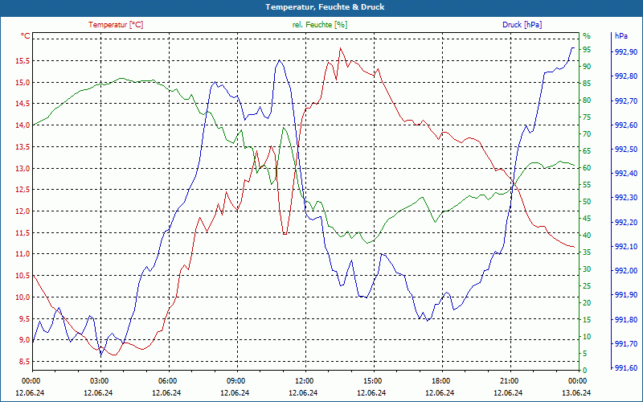The image size is (643, 402).
Task: Click the 14,5 tick on temperature axis
Action: (x=23, y=104)
